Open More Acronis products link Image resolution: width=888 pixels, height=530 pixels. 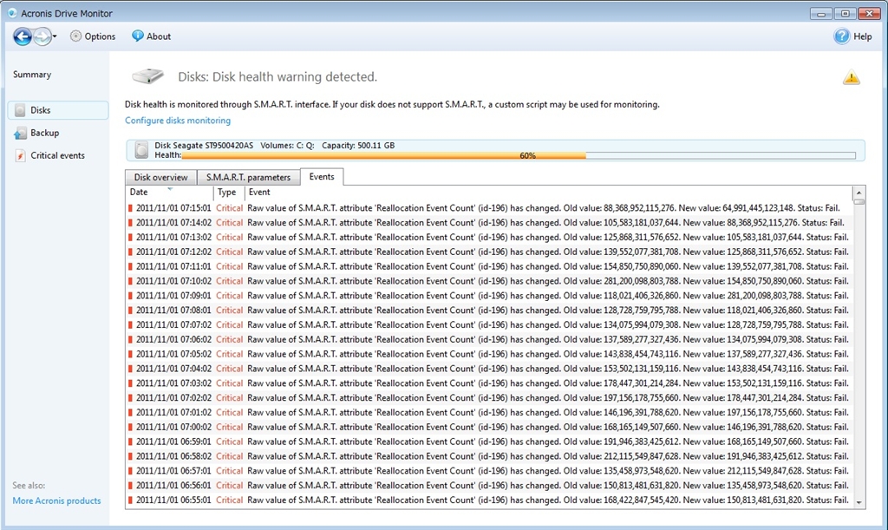click(56, 501)
